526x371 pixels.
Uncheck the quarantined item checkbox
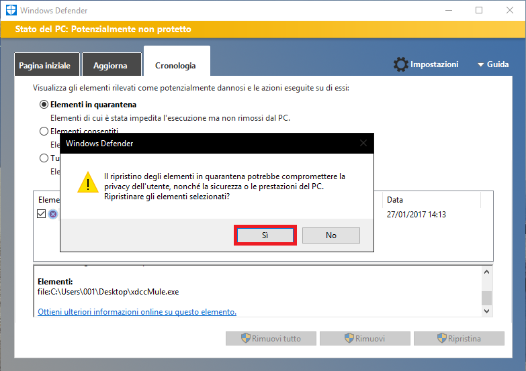pyautogui.click(x=42, y=214)
